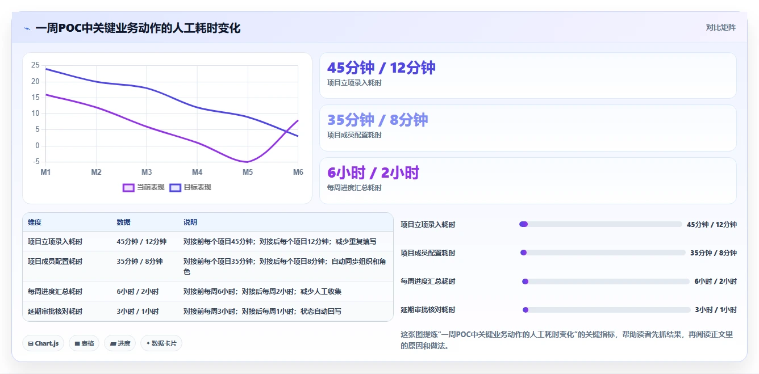Image resolution: width=759 pixels, height=374 pixels.
Task: Click table cell 3小时 / 1小时
Action: point(137,312)
